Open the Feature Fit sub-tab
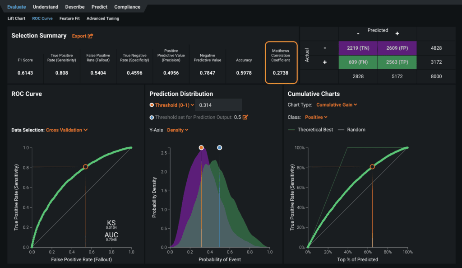 (x=69, y=18)
